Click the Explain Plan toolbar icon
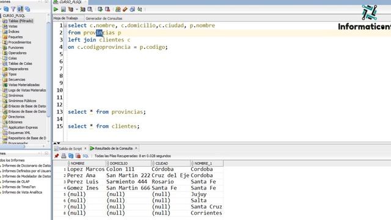Screen dimensions: 391x220 click(x=71, y=10)
